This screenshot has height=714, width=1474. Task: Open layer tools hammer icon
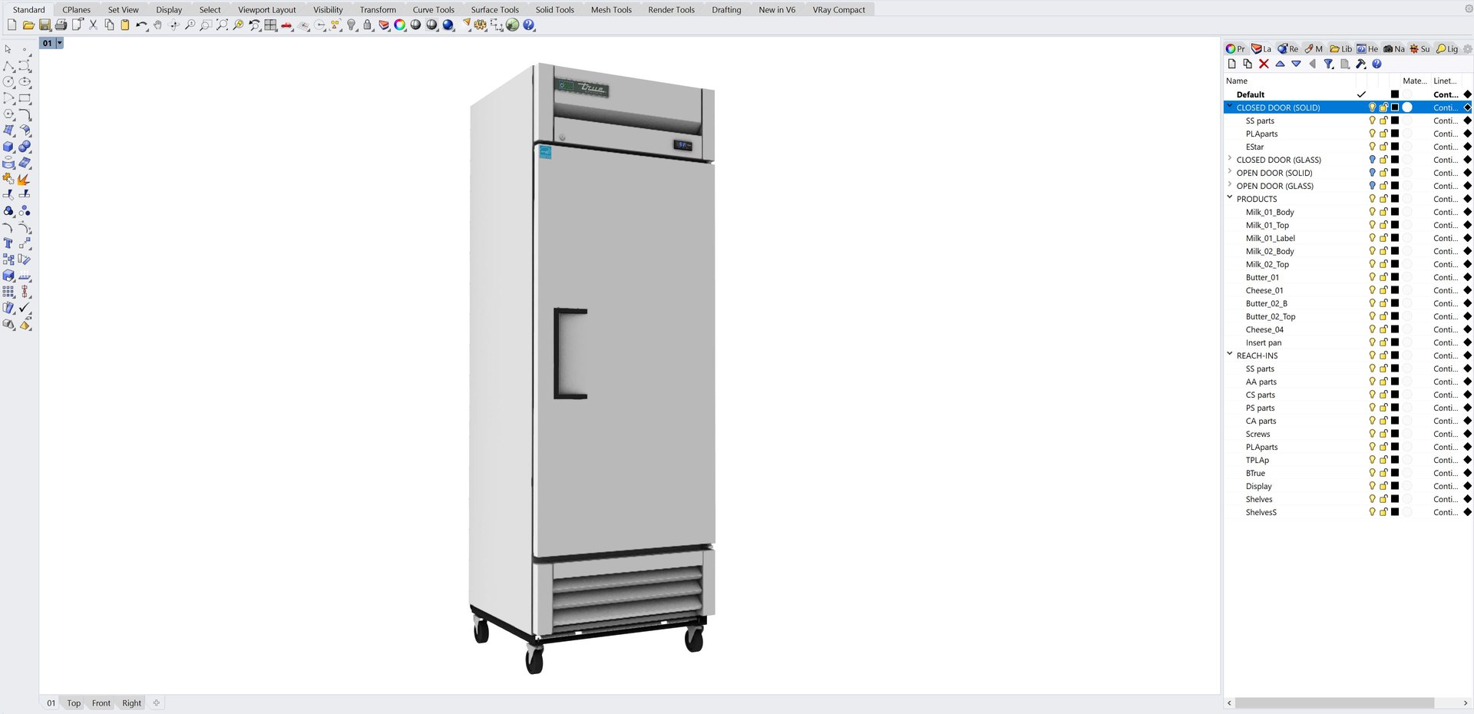[x=1360, y=64]
